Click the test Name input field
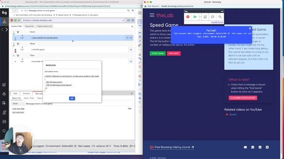This screenshot has height=159, width=284. click(x=79, y=104)
